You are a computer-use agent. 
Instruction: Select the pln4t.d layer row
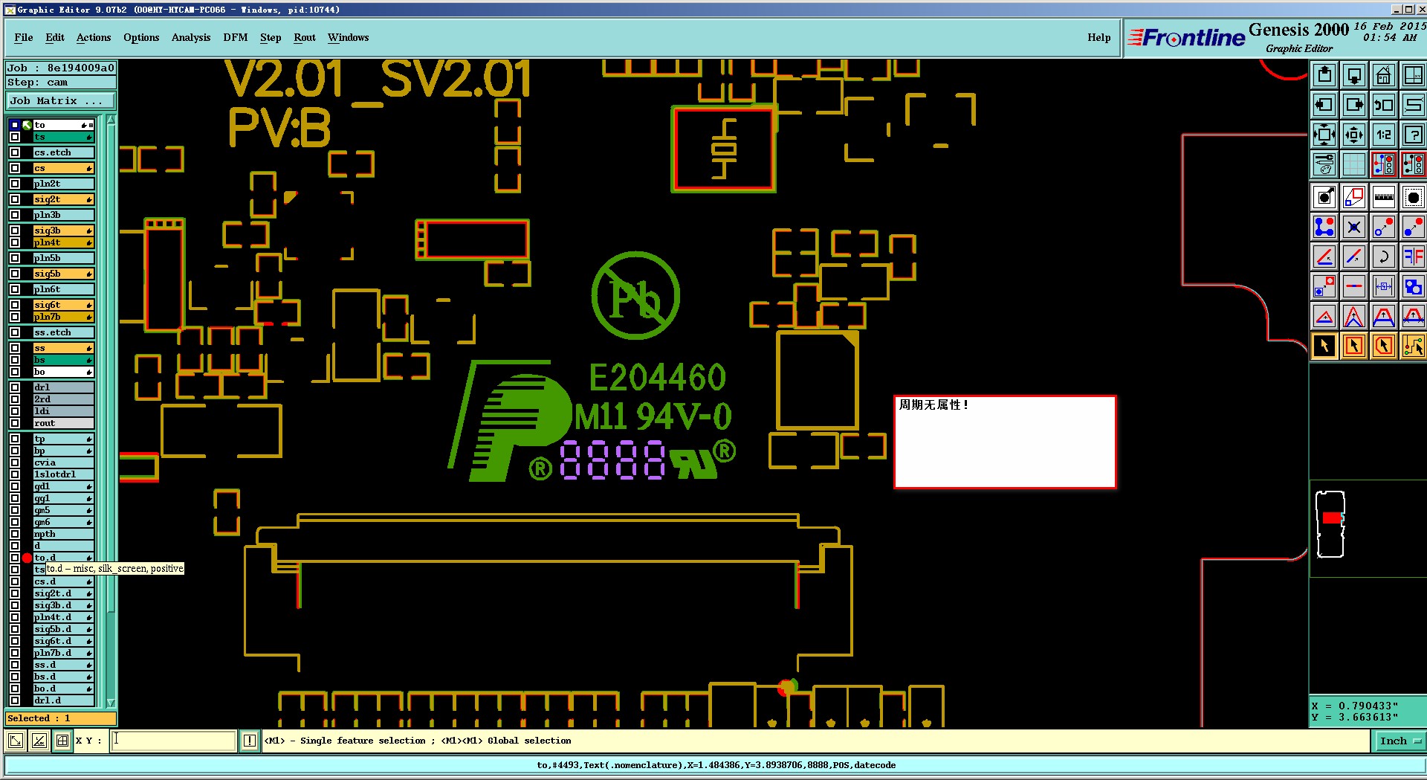tap(63, 617)
